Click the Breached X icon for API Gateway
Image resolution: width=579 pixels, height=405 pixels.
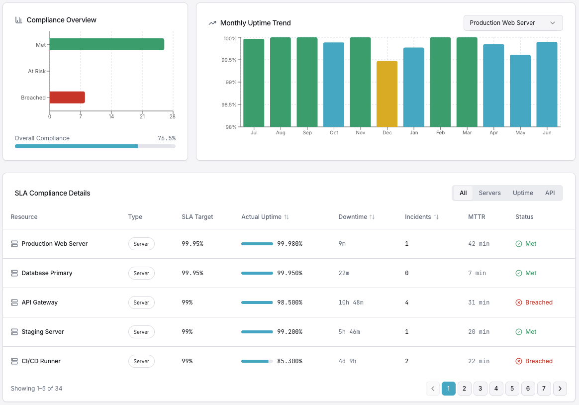click(519, 303)
